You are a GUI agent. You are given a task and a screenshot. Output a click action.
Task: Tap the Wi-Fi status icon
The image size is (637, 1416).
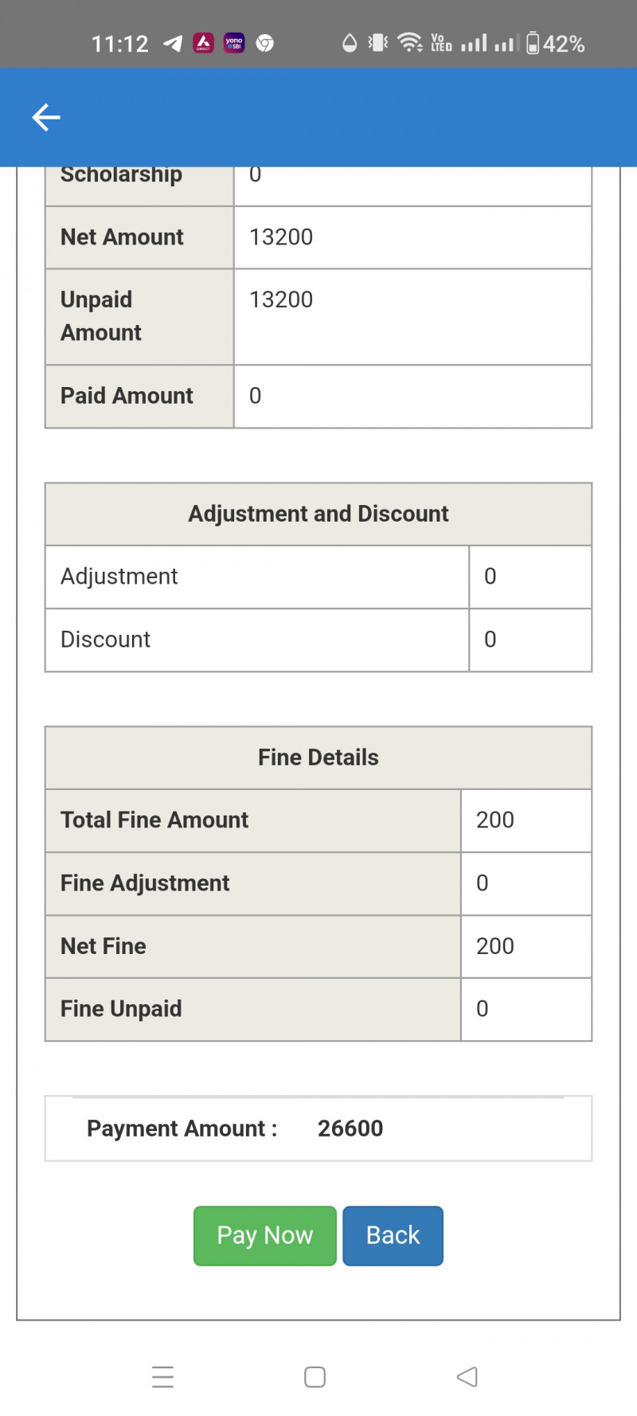pyautogui.click(x=410, y=42)
